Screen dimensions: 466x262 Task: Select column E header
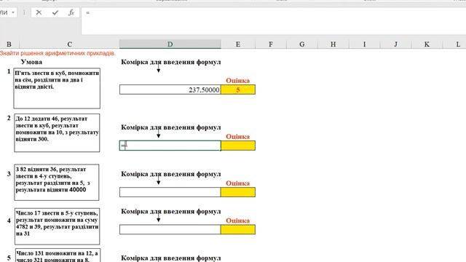pyautogui.click(x=238, y=44)
